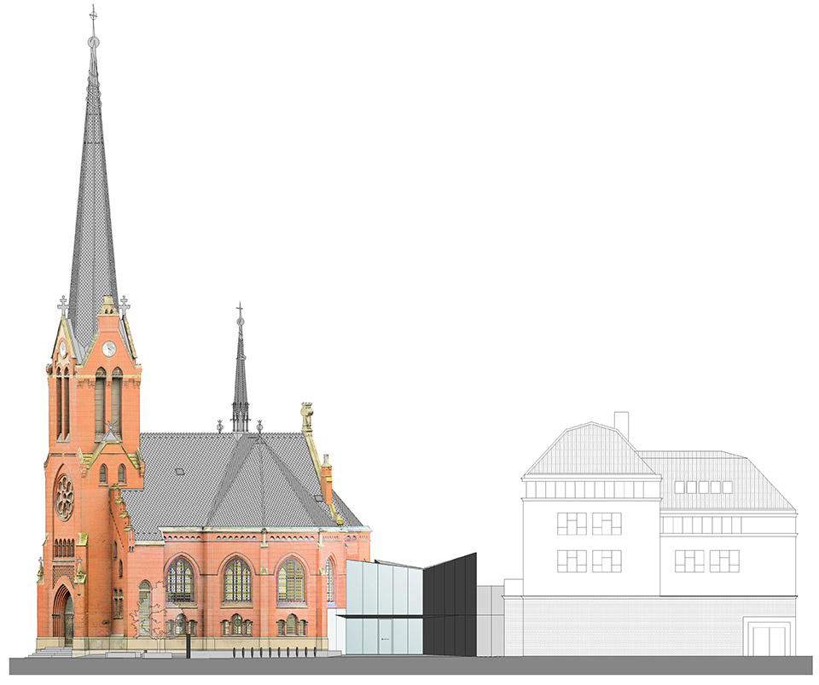This screenshot has height=685, width=819.
Task: Click the weathervane ball below the spire cross
Action: point(95,43)
